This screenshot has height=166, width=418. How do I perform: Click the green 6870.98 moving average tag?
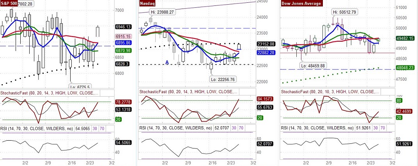(123, 51)
